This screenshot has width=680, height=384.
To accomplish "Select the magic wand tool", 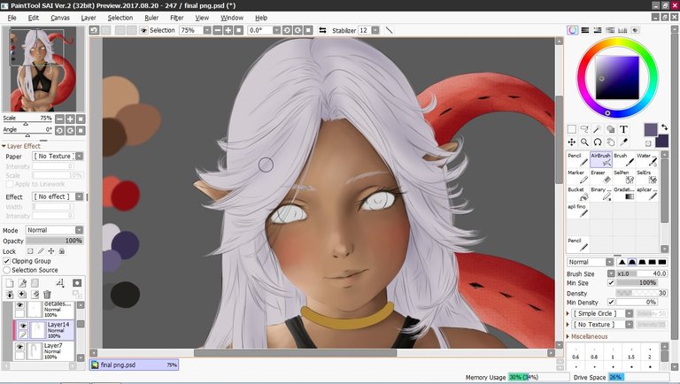I will [598, 129].
